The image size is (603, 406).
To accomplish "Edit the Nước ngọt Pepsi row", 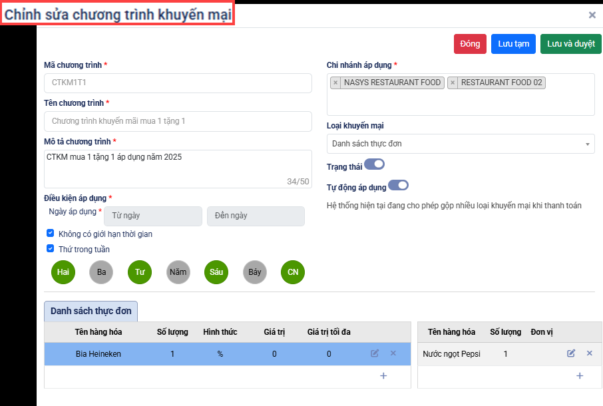I will (x=571, y=353).
